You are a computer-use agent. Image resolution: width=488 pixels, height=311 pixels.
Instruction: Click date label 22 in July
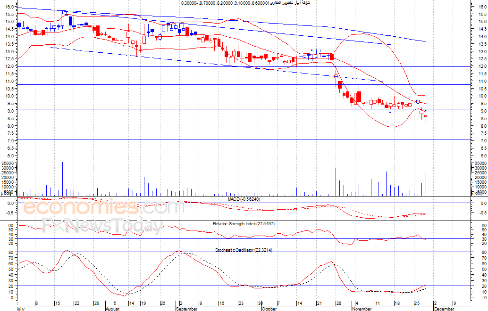pyautogui.click(x=76, y=303)
